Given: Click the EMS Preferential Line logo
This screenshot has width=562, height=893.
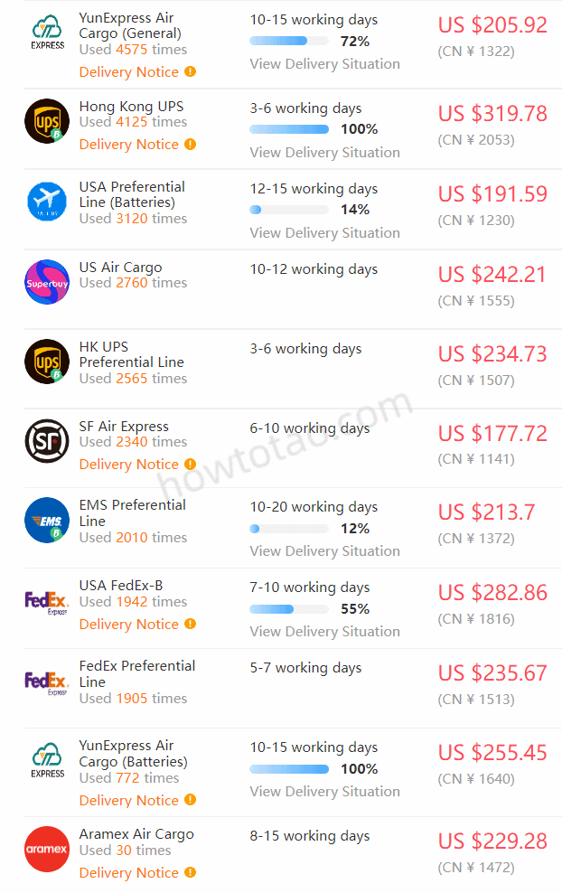Looking at the screenshot, I should point(47,520).
